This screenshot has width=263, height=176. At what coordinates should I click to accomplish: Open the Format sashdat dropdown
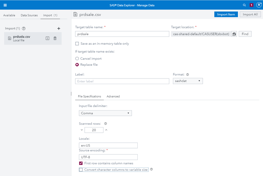tap(188, 81)
